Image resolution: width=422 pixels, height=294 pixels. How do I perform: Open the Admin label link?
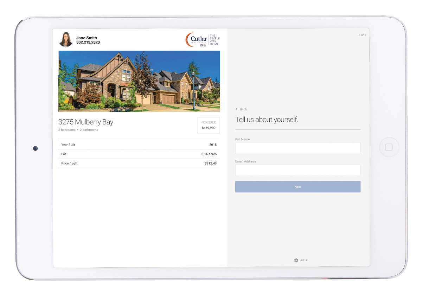304,260
